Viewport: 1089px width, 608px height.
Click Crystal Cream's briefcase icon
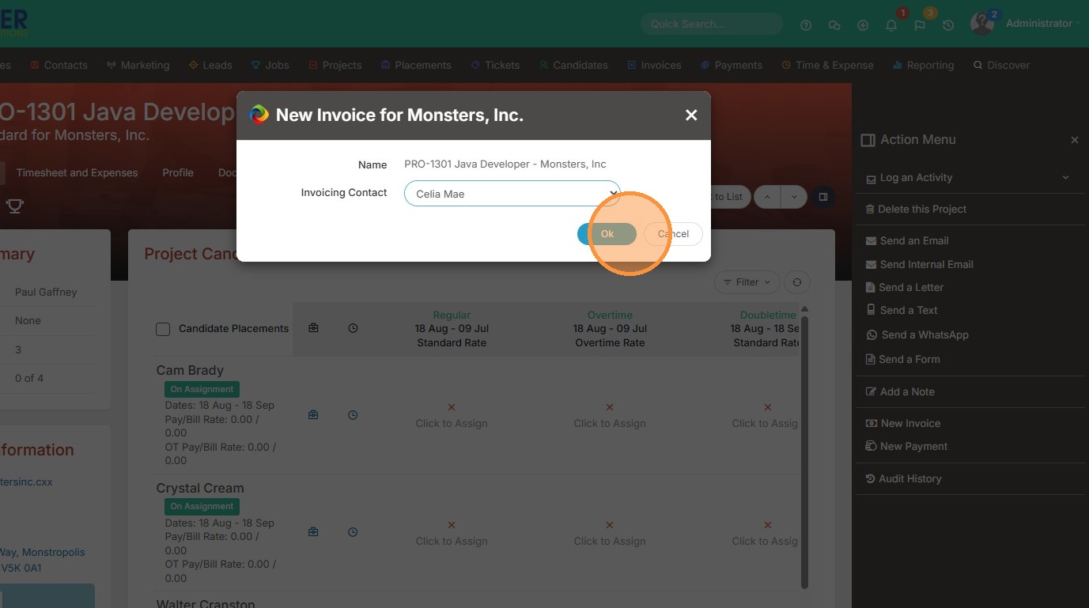[313, 532]
